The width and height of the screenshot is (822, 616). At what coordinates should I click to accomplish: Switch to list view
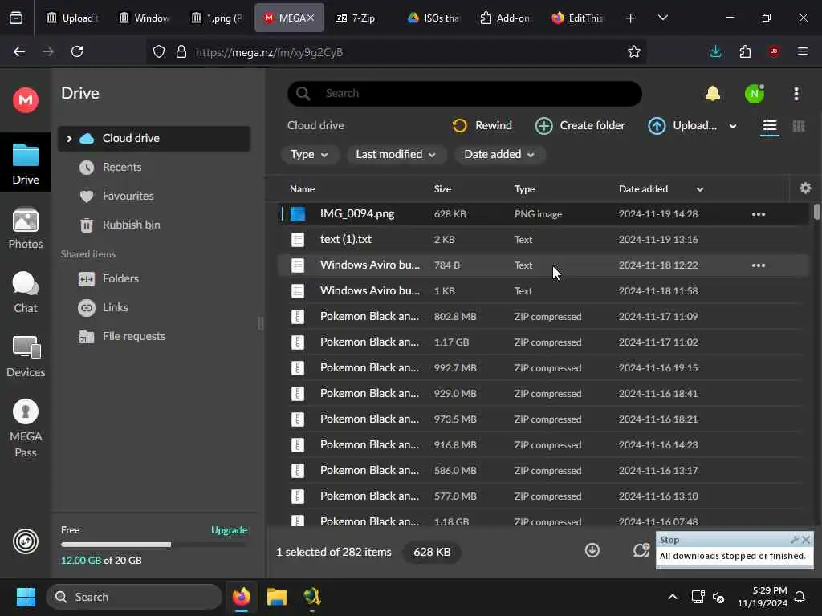tap(769, 126)
